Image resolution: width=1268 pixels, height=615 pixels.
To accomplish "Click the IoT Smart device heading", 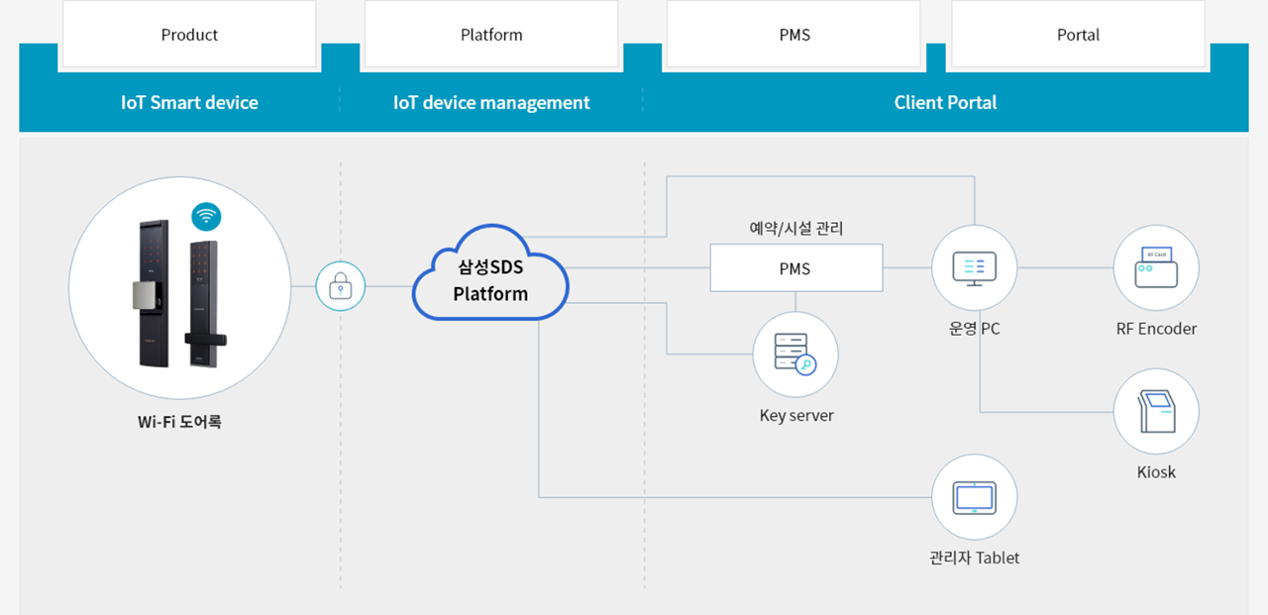I will (189, 102).
